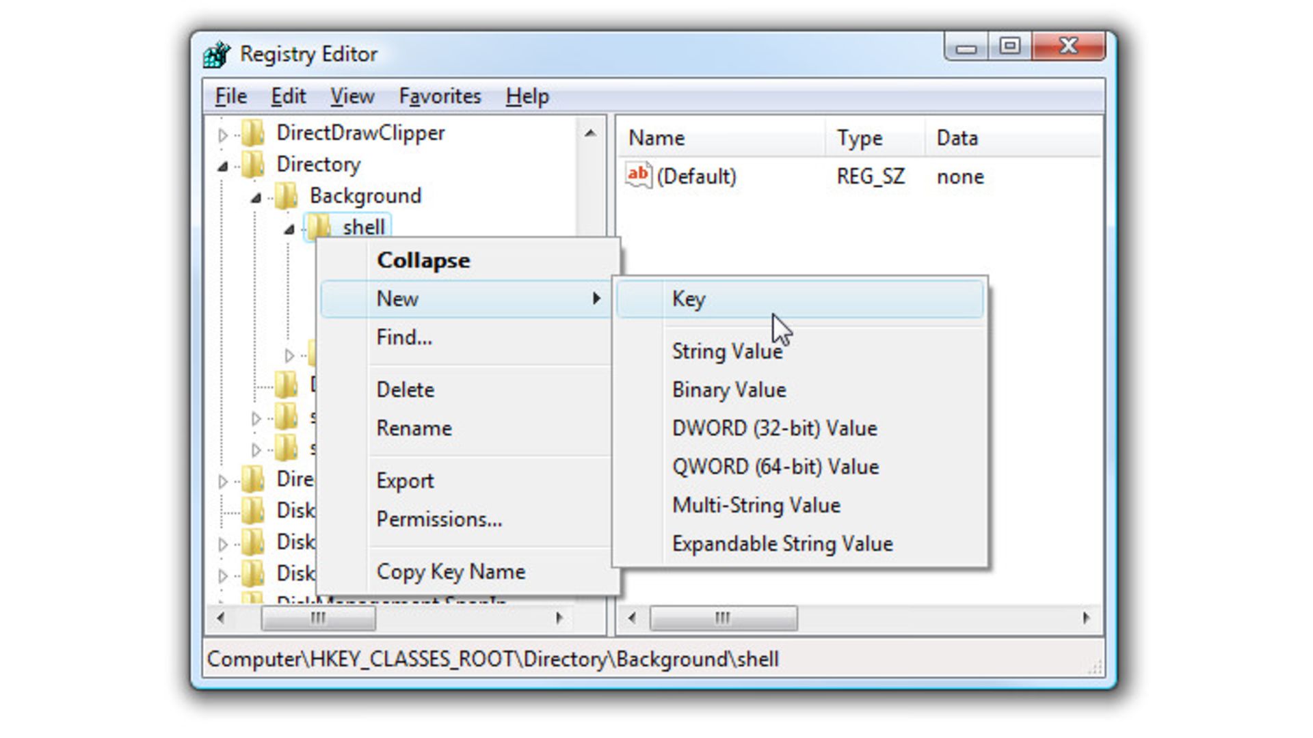Create a new Expandable String Value
This screenshot has width=1313, height=738.
click(800, 544)
